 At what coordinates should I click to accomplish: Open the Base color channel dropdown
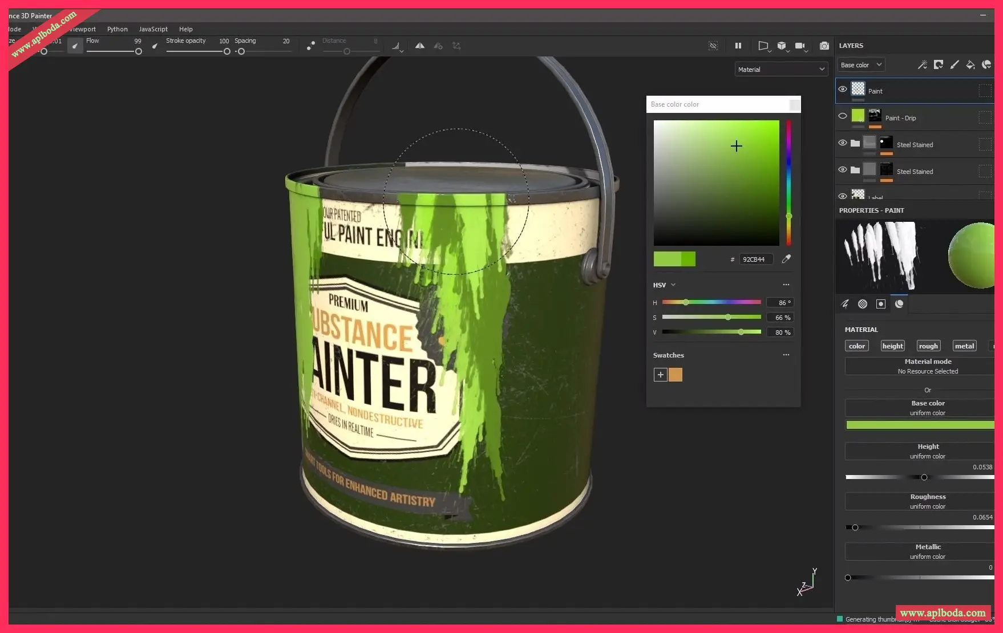[861, 65]
